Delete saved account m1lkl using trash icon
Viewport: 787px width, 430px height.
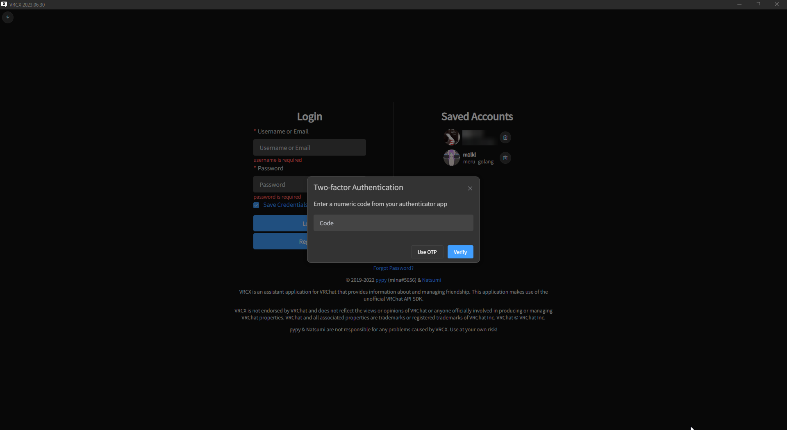tap(505, 158)
